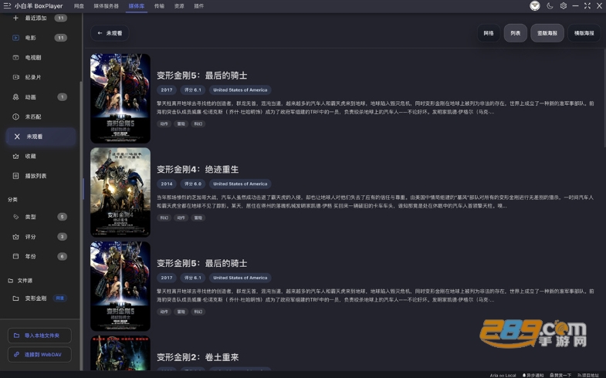Click the tag icon beside 类型
This screenshot has width=606, height=378.
click(15, 217)
